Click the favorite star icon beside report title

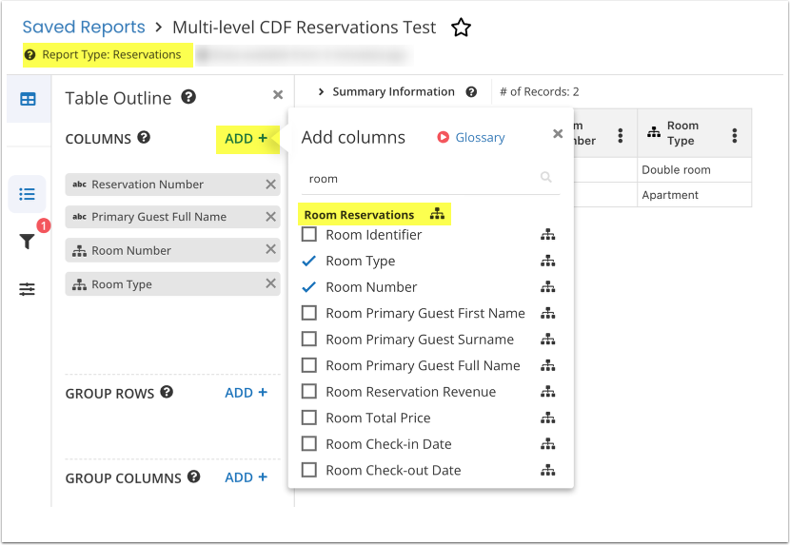[x=461, y=28]
